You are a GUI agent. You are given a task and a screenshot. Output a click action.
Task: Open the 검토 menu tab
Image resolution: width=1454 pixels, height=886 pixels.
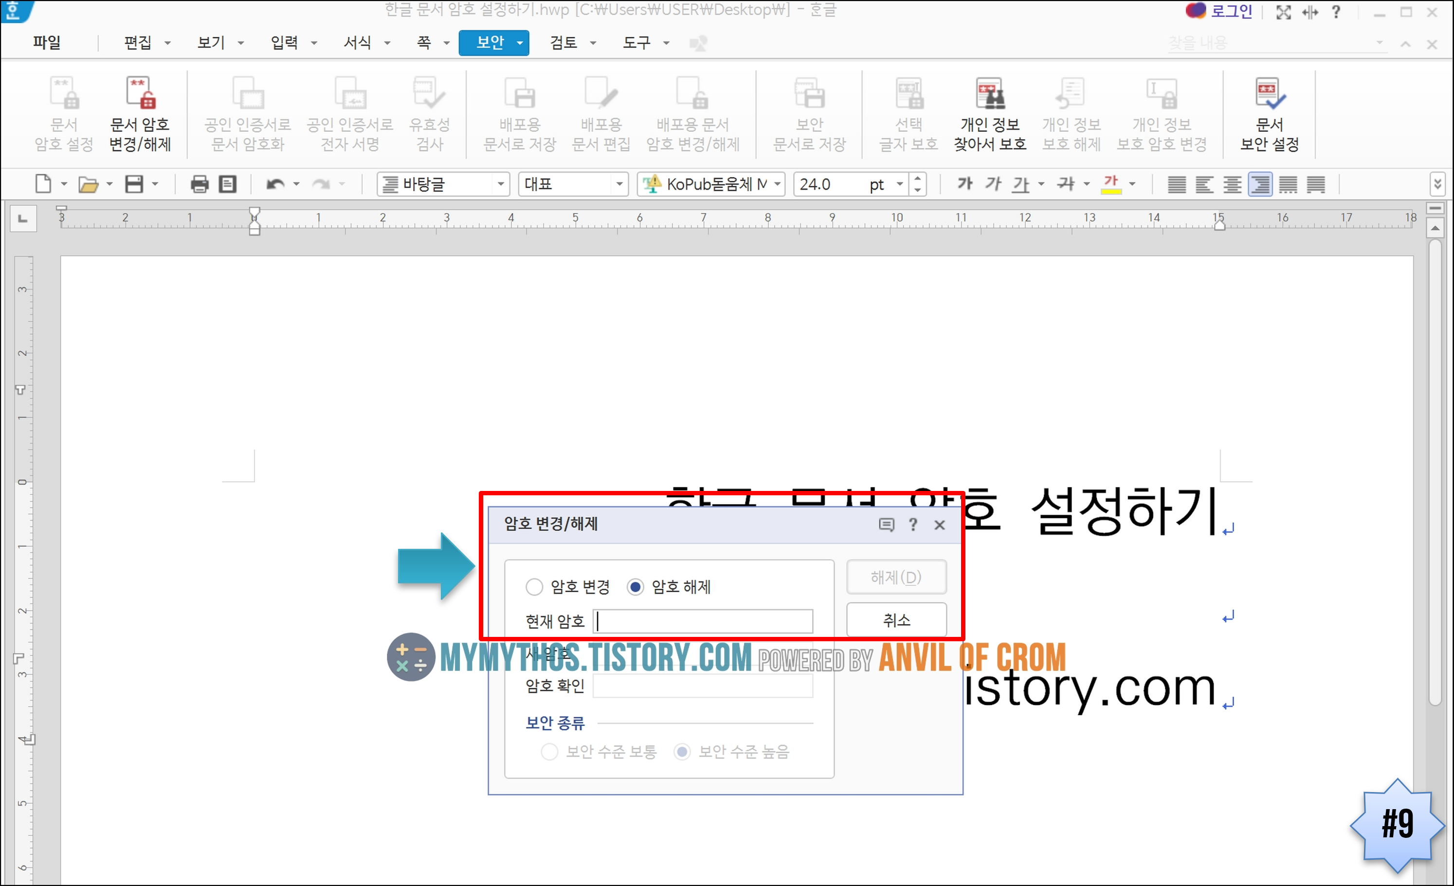click(x=563, y=42)
